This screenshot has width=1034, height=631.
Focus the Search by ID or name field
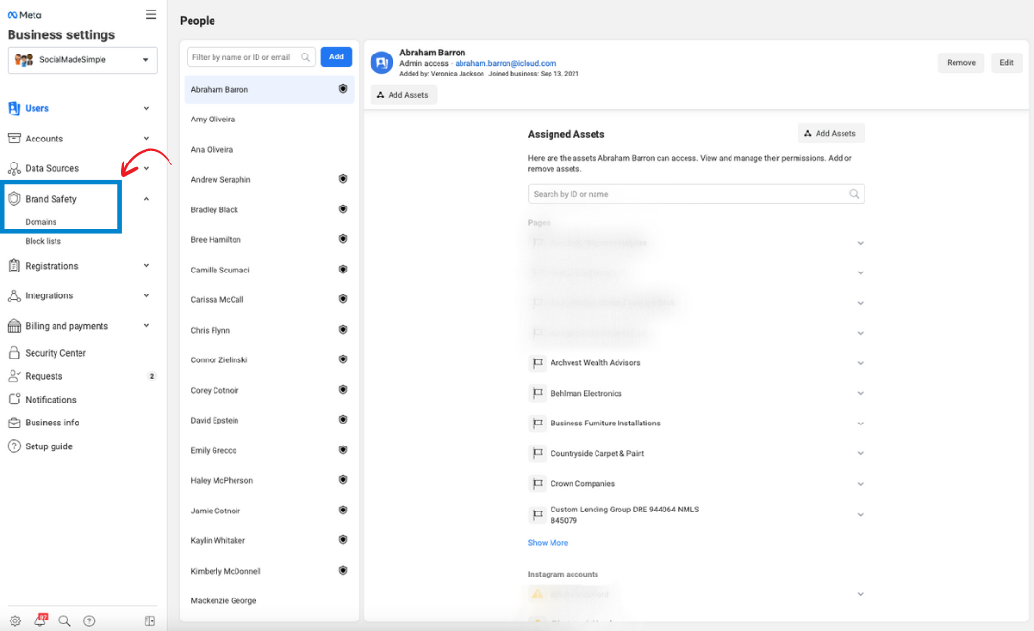click(696, 194)
